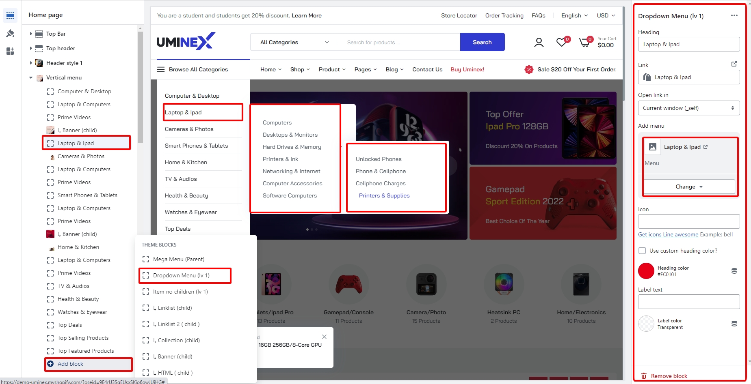Click the wishlist heart icon
Image resolution: width=751 pixels, height=384 pixels.
(561, 42)
